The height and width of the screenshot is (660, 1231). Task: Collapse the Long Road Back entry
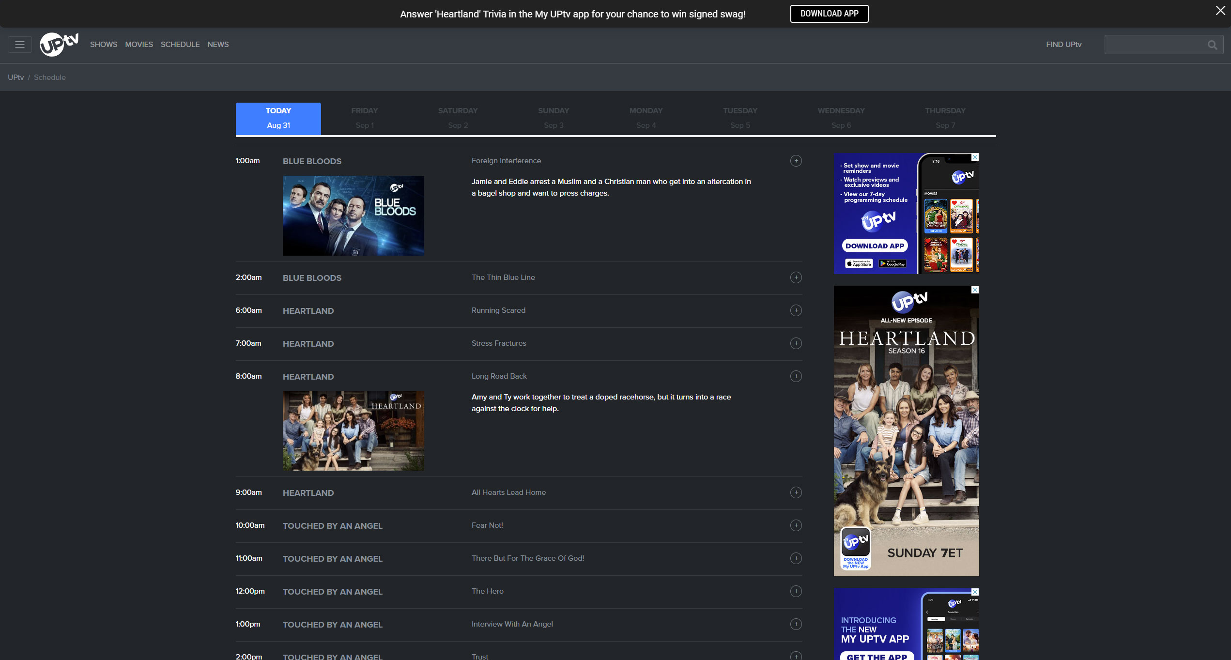796,376
